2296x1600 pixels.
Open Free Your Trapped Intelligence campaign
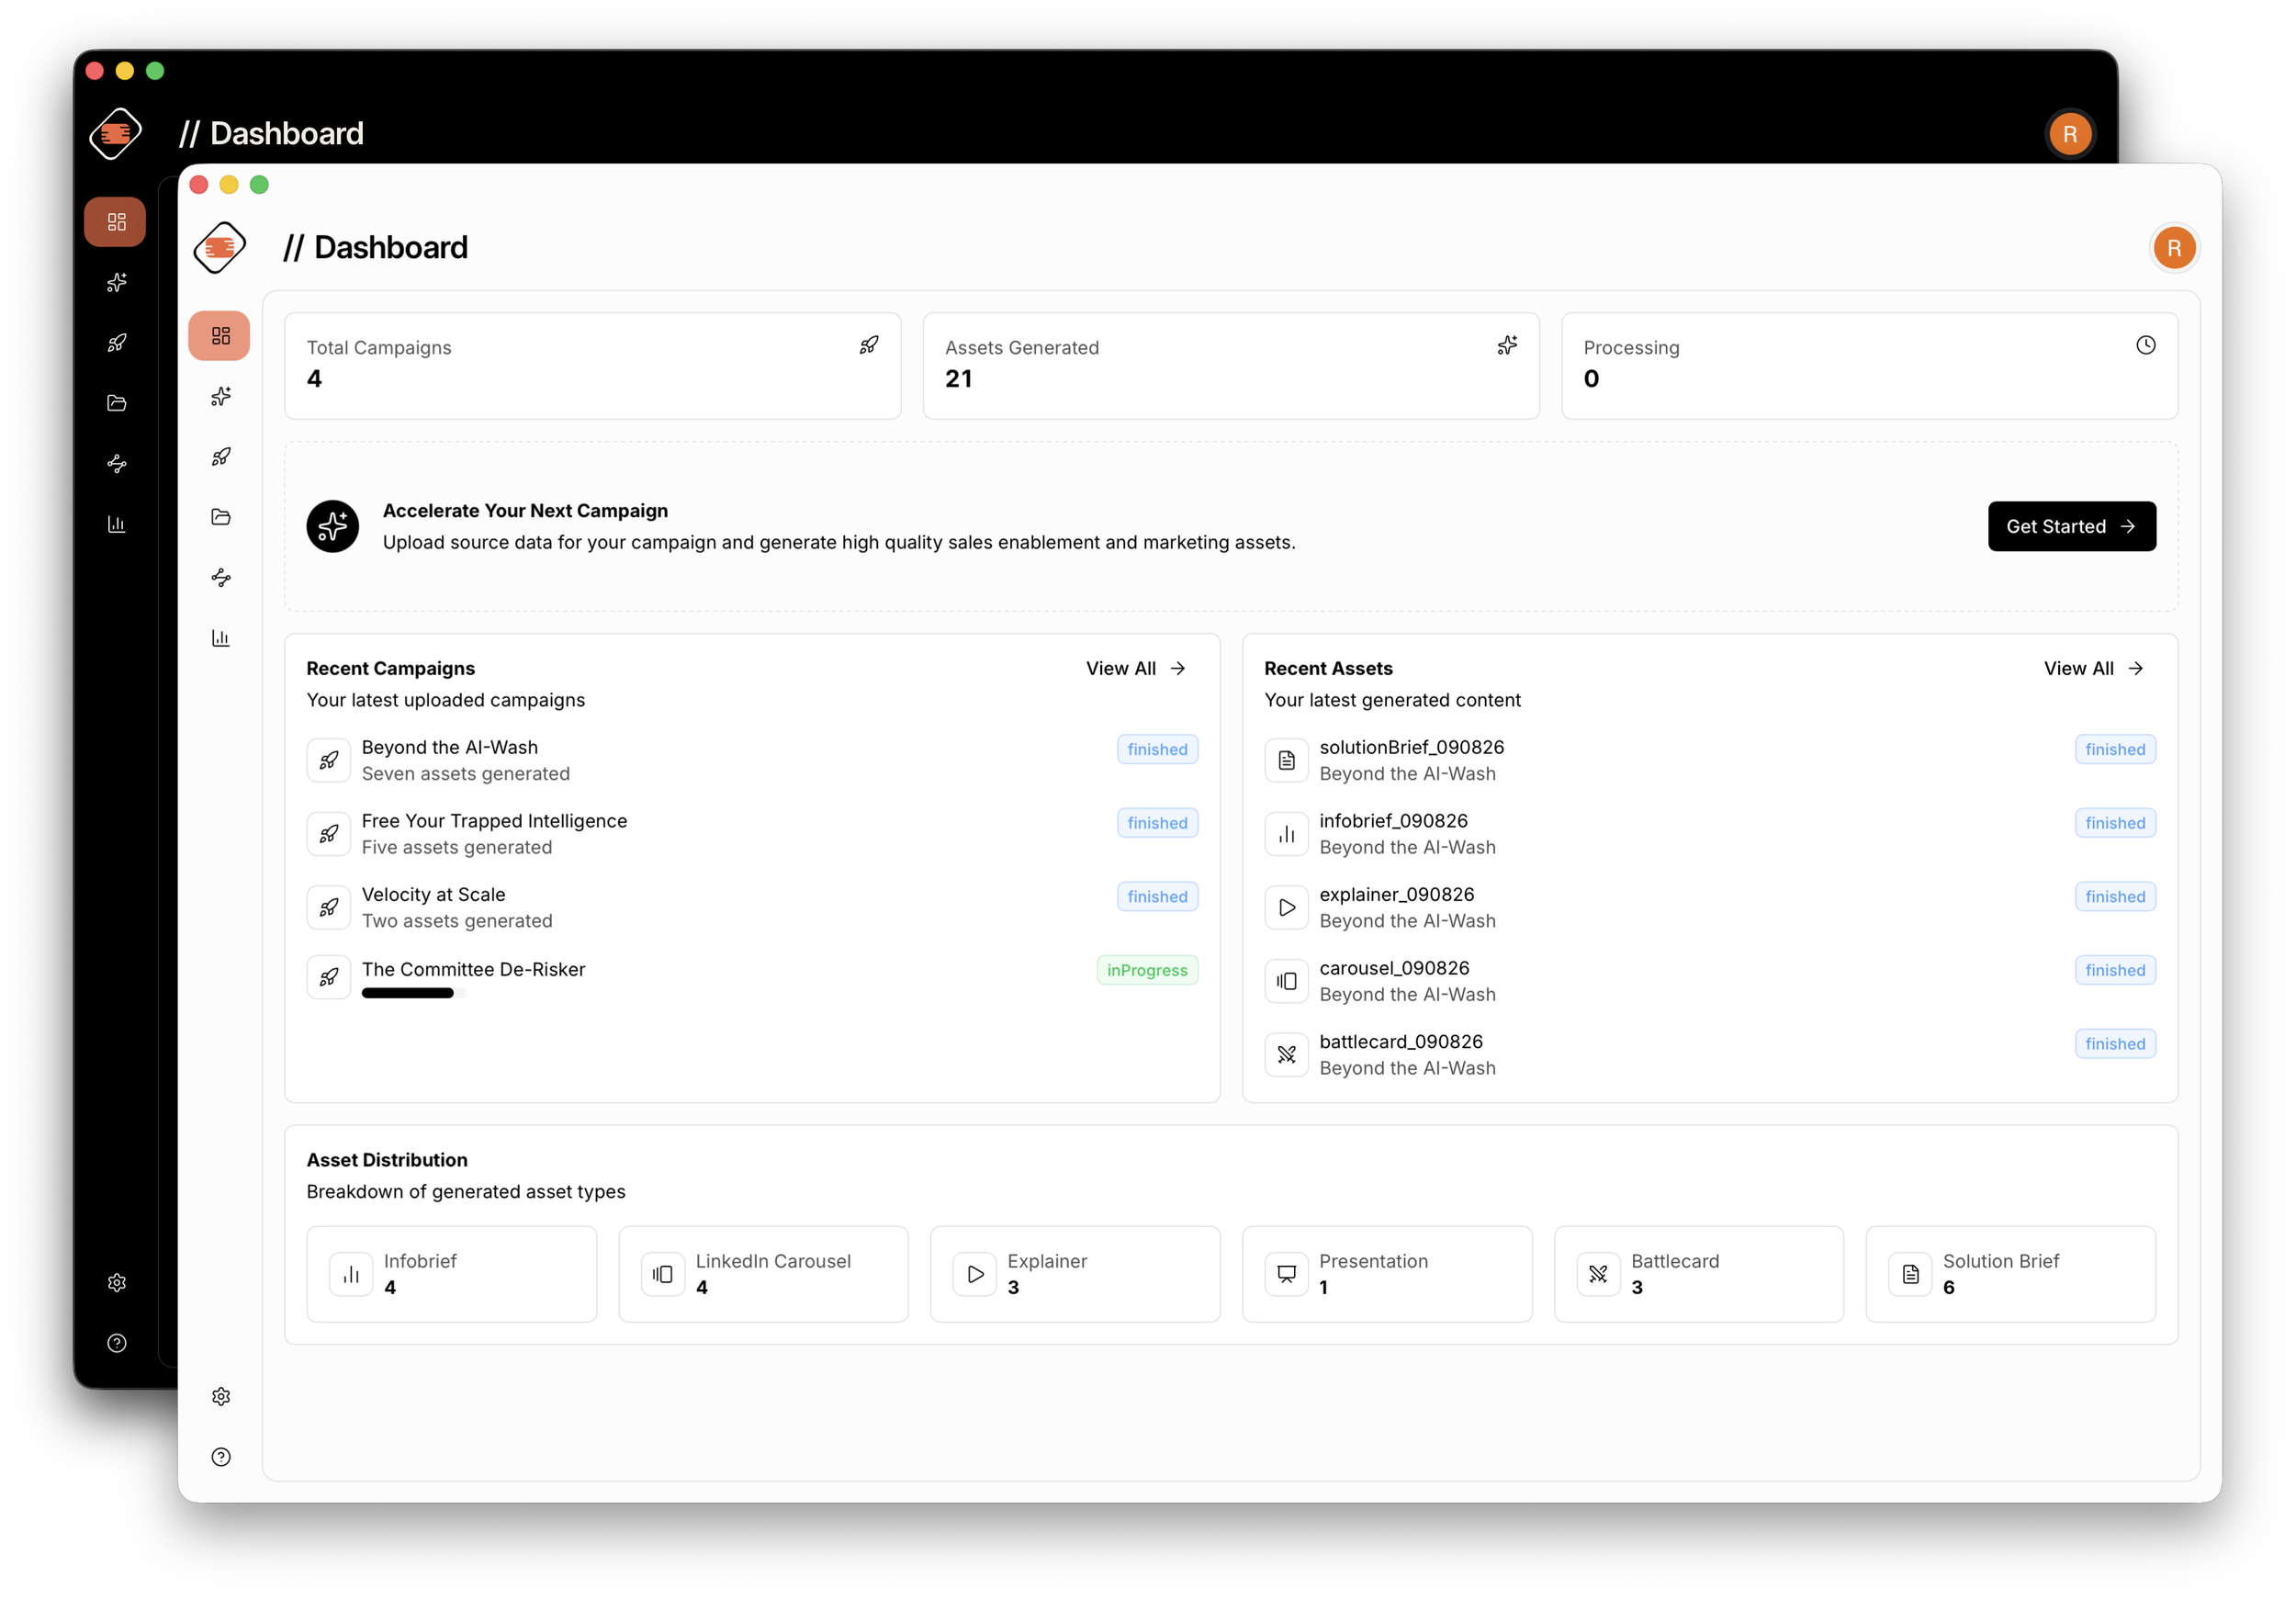(752, 834)
